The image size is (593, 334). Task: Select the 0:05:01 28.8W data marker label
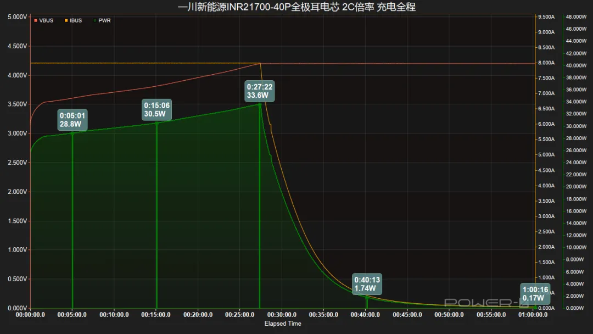(x=72, y=120)
